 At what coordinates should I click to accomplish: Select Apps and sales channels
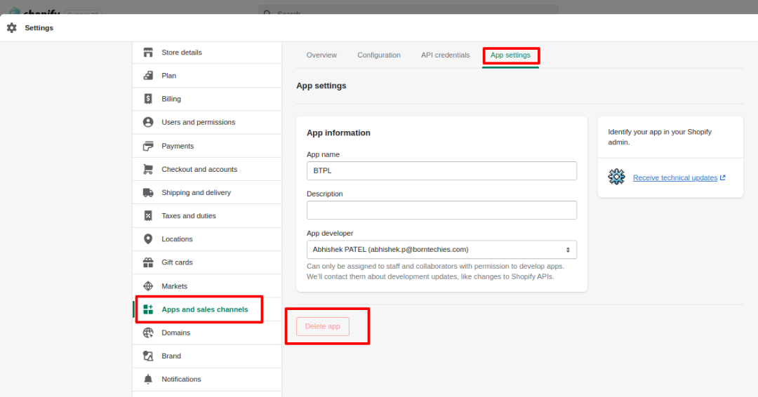(207, 309)
